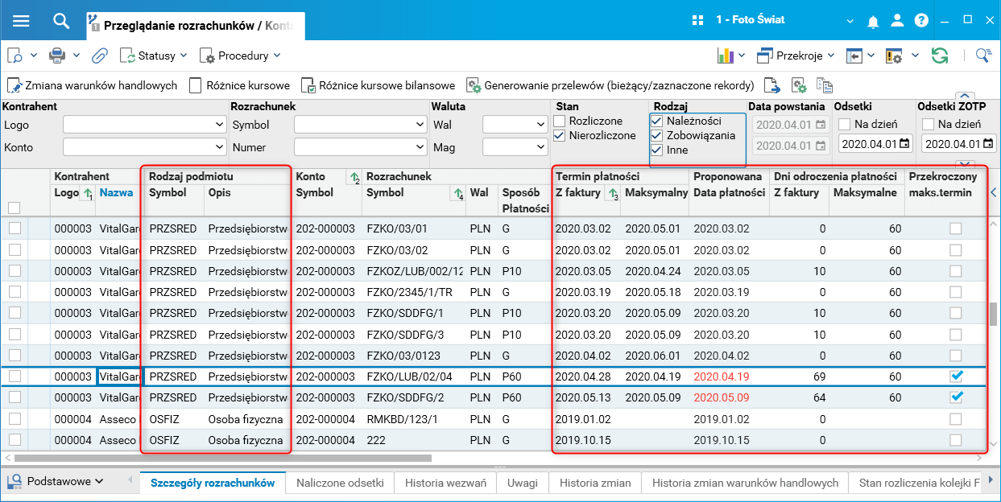The width and height of the screenshot is (1001, 502).
Task: Click Różnice kursowe bilansowe button
Action: (x=378, y=85)
